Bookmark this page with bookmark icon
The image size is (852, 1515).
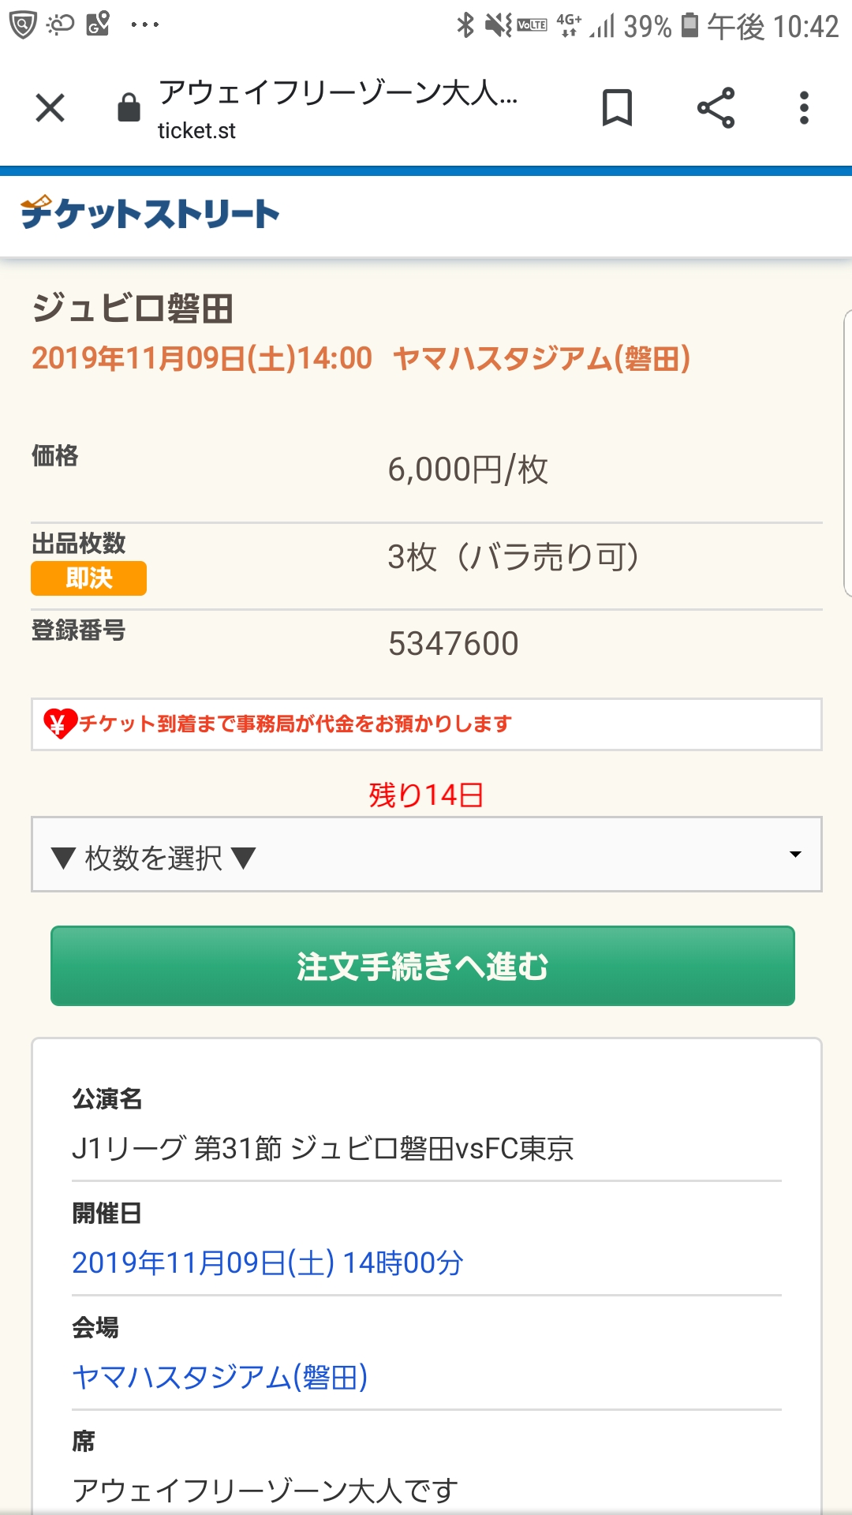617,108
